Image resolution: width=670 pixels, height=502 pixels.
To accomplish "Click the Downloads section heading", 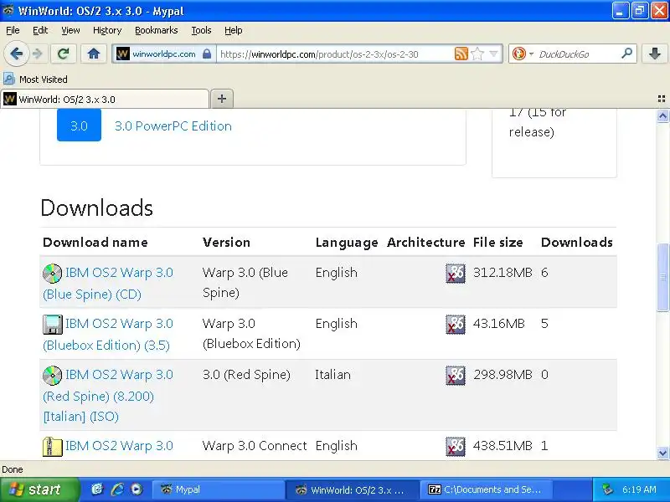I will coord(96,207).
